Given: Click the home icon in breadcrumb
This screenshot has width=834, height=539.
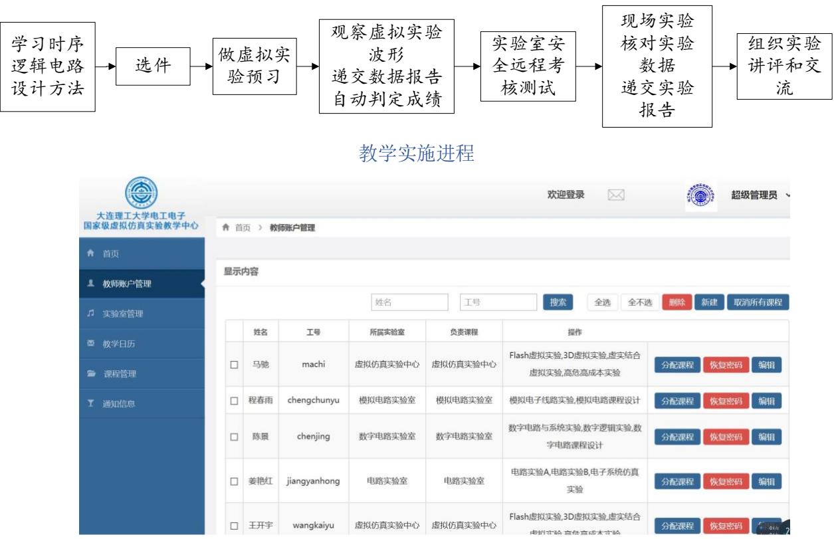Looking at the screenshot, I should (x=226, y=228).
